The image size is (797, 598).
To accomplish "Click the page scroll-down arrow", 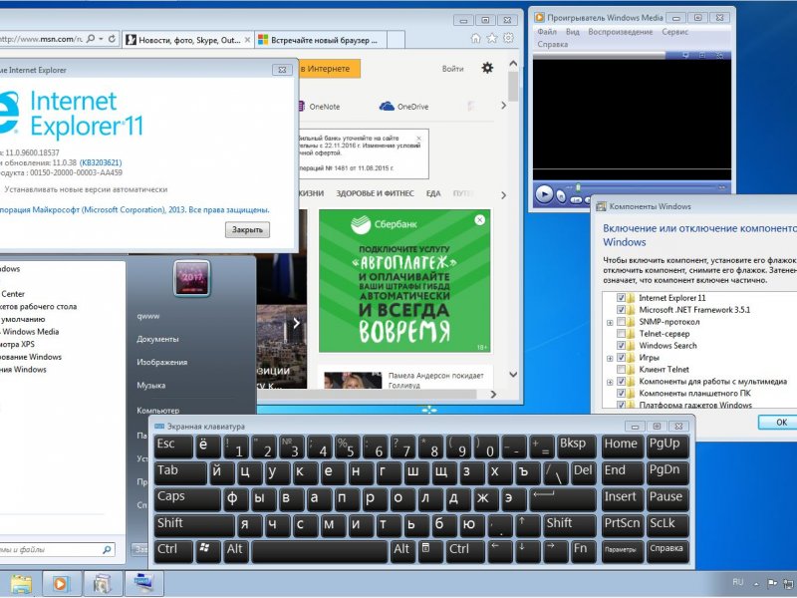I will click(513, 375).
